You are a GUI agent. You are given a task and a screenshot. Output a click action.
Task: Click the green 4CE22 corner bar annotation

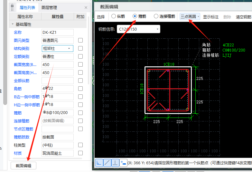[x=228, y=45]
